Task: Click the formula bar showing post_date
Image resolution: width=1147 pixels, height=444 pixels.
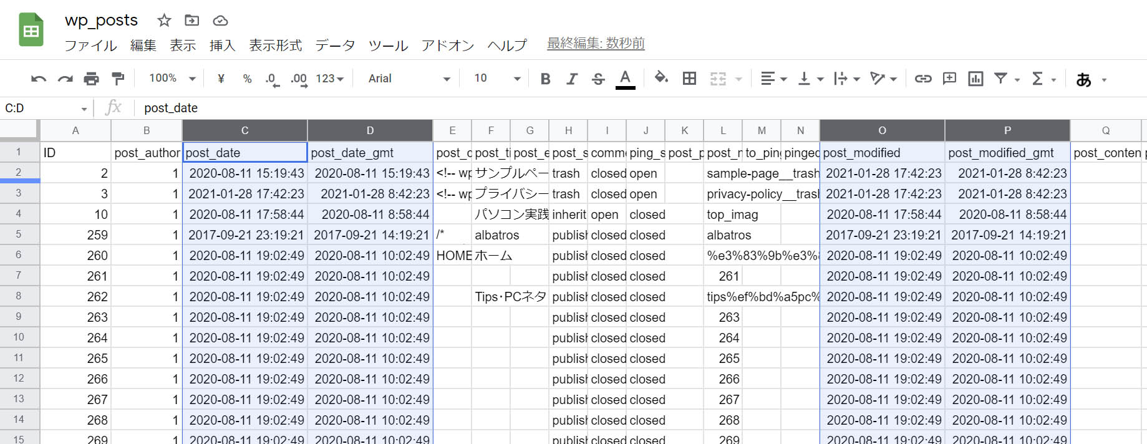Action: [640, 108]
